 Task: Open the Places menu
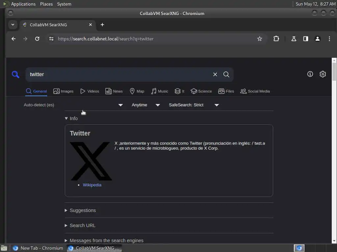click(46, 4)
